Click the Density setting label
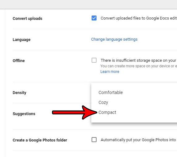Image resolution: width=177 pixels, height=157 pixels. pos(19,93)
